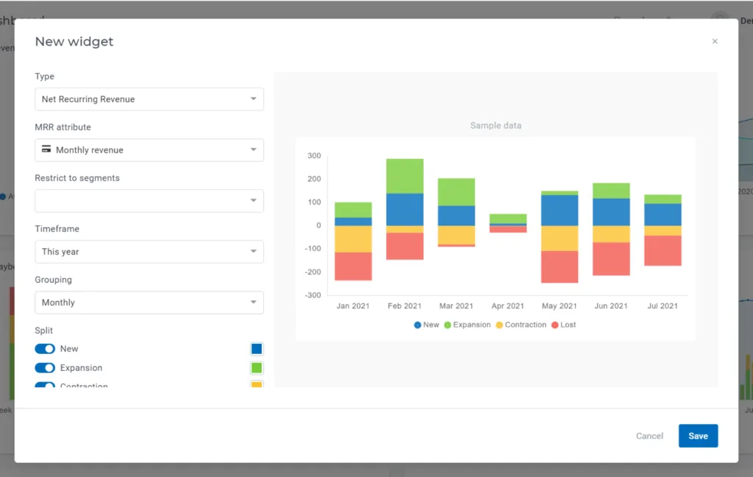
Task: Toggle the Expansion split switch
Action: point(45,368)
